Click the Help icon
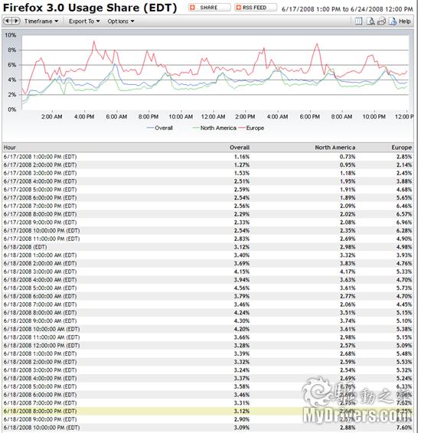 click(x=393, y=21)
